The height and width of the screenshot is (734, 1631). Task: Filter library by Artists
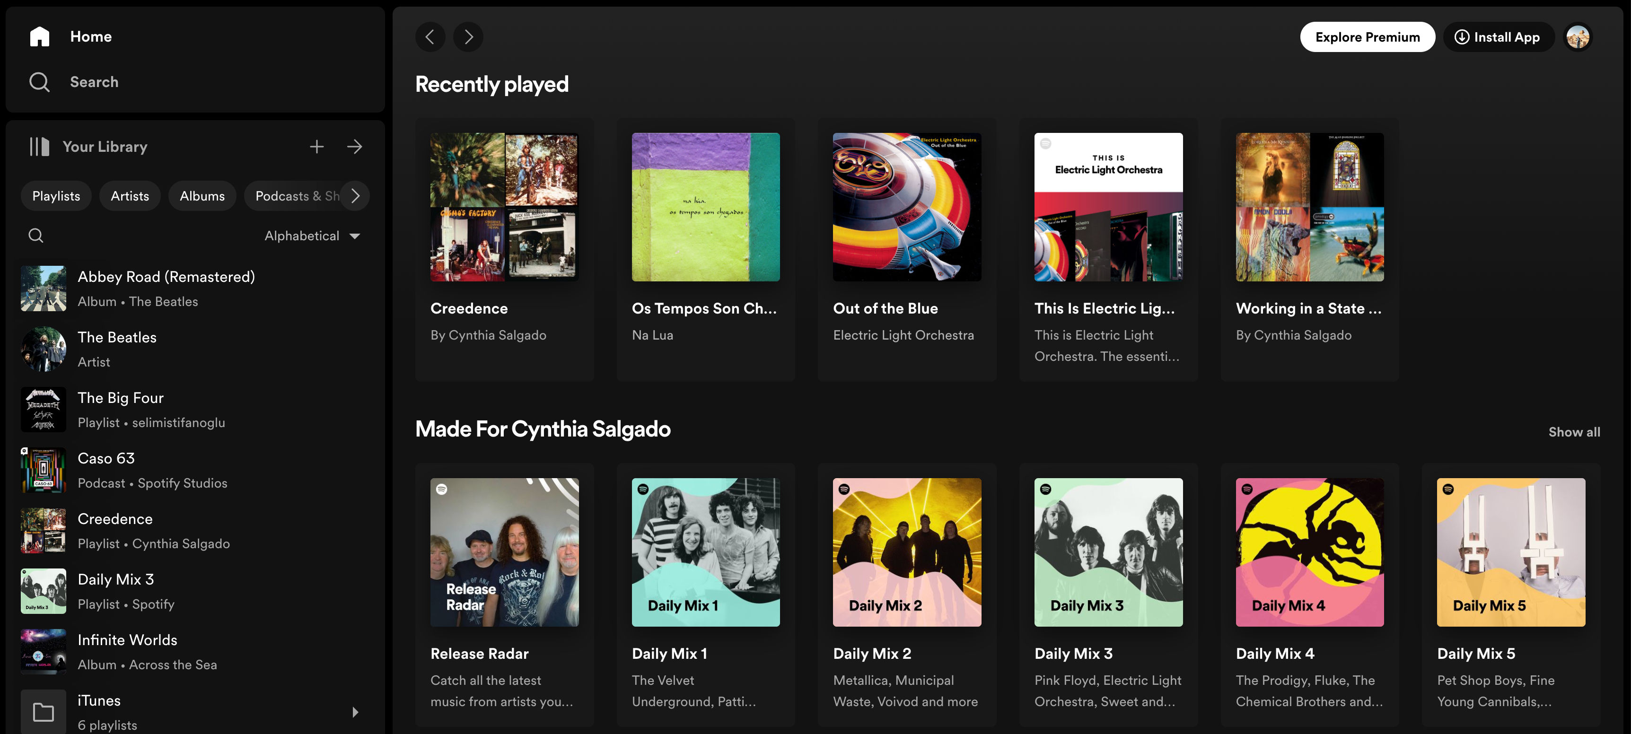pyautogui.click(x=130, y=196)
